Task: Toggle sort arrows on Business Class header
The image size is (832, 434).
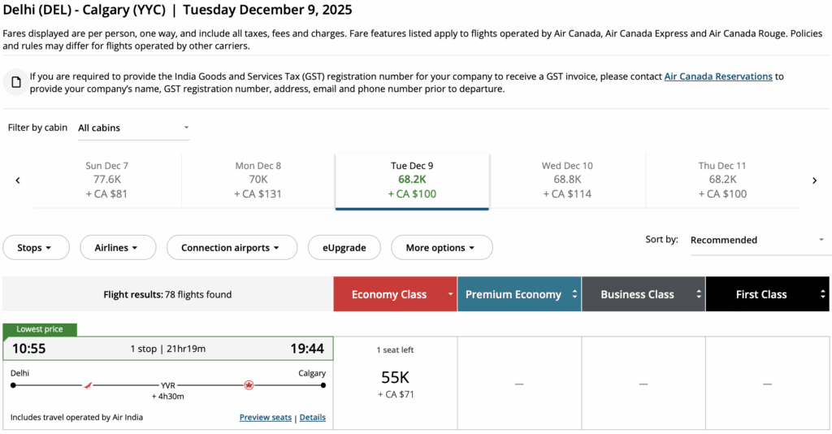Action: [699, 294]
